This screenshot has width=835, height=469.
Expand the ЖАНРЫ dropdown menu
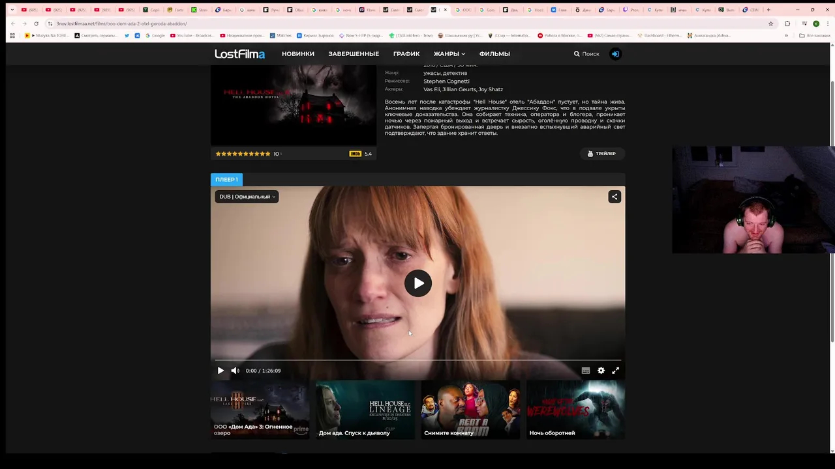tap(449, 54)
